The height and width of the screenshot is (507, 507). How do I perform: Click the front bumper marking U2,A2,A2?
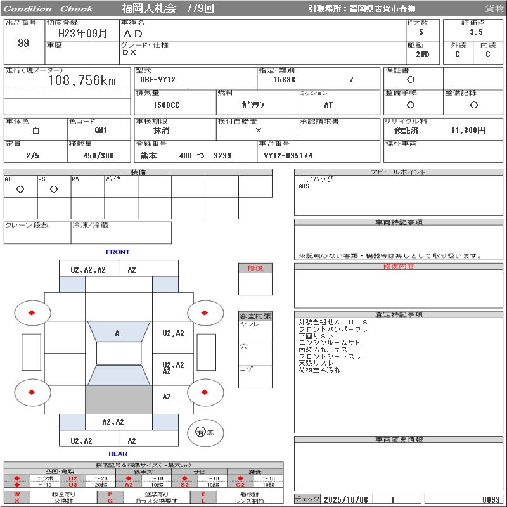pyautogui.click(x=88, y=270)
